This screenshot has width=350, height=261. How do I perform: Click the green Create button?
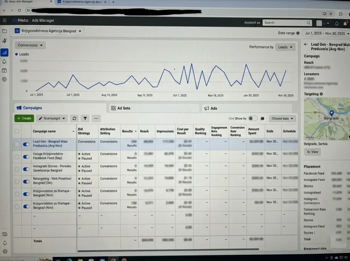coord(24,118)
